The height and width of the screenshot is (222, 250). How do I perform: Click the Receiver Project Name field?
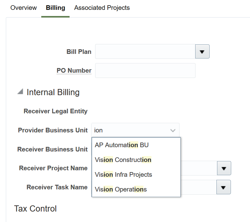(199, 168)
